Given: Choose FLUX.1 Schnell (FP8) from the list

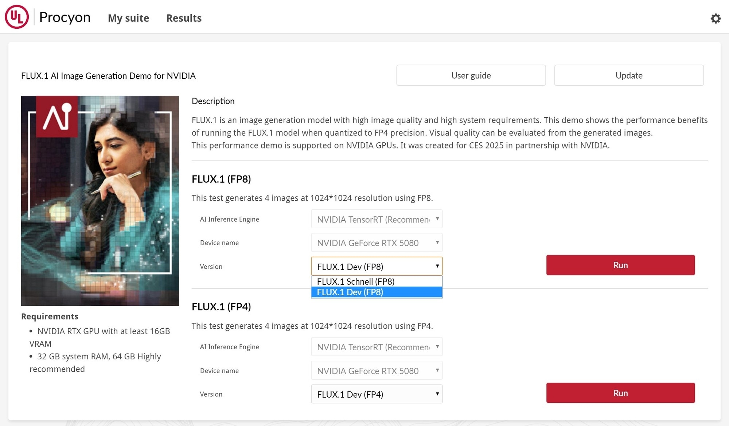Looking at the screenshot, I should pos(376,281).
